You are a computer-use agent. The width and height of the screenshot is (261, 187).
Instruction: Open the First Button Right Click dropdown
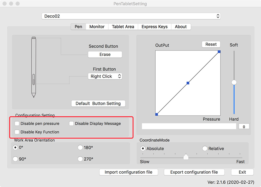(x=105, y=76)
